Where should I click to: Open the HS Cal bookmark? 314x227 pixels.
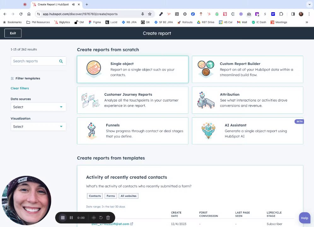pyautogui.click(x=226, y=22)
